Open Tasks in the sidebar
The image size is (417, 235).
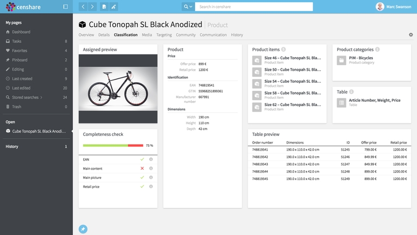(x=16, y=41)
